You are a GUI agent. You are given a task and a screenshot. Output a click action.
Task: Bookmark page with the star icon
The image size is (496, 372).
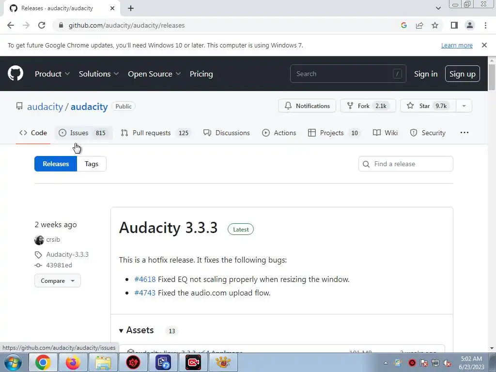[435, 25]
